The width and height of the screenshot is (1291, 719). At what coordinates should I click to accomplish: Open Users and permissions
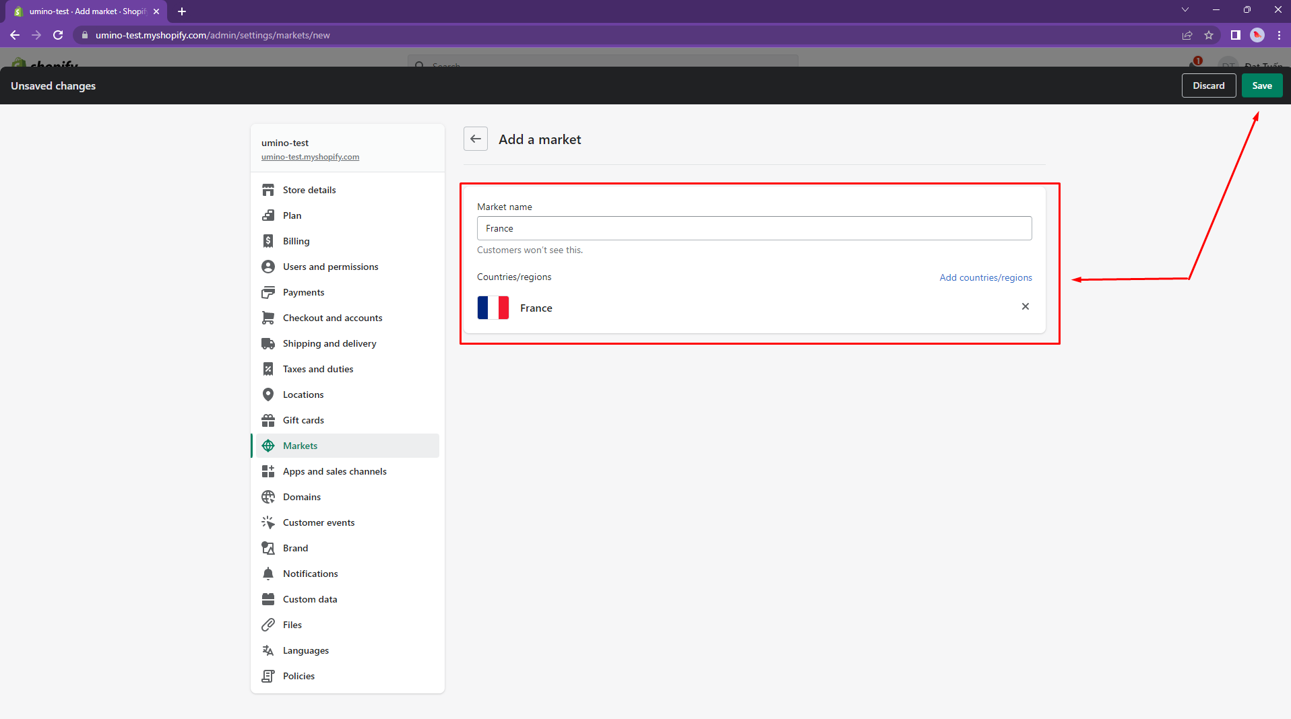coord(330,267)
